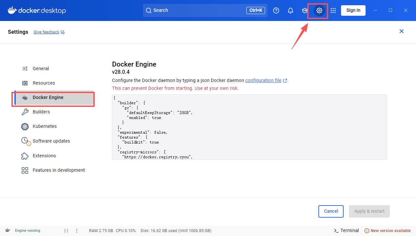Pause the engine with the pause icon
Screen dimensions: 416x236
pyautogui.click(x=66, y=231)
